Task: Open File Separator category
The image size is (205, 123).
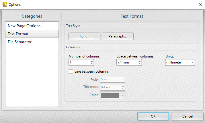Action: [32, 42]
